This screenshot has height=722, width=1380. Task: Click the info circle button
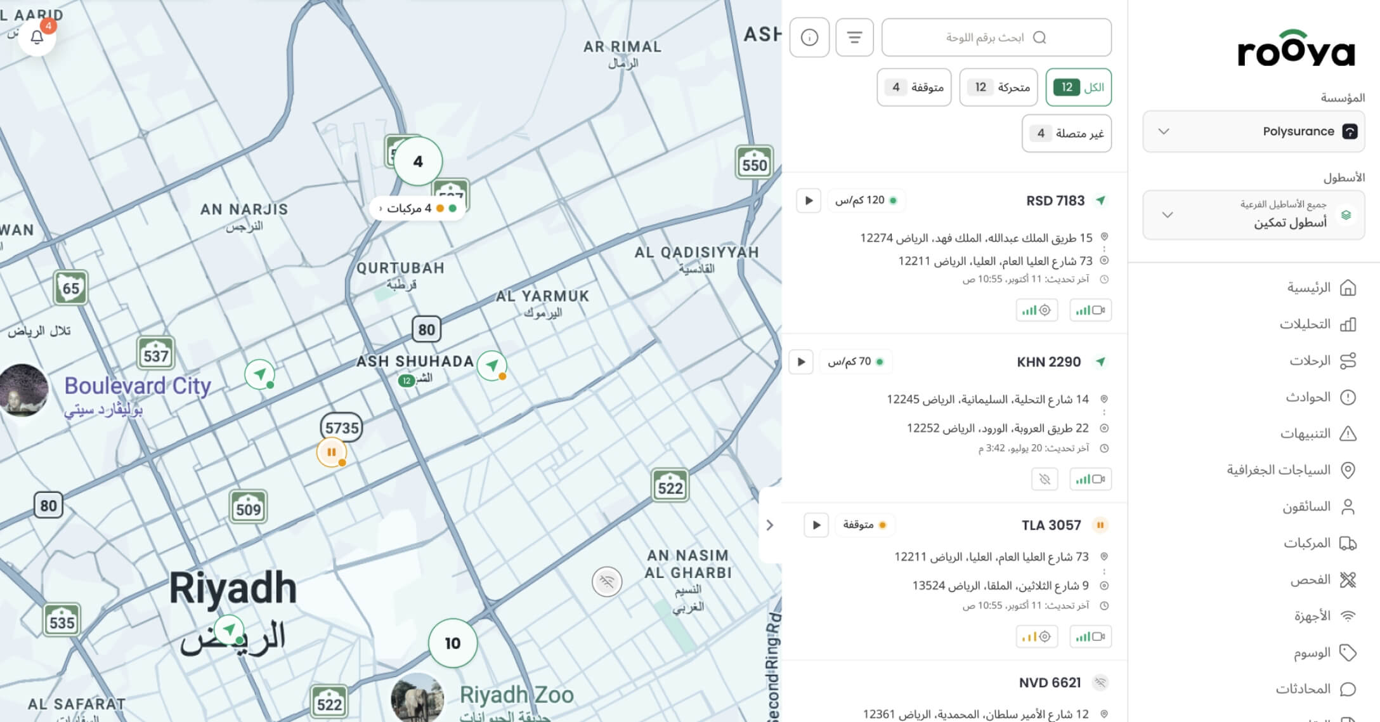click(x=809, y=37)
